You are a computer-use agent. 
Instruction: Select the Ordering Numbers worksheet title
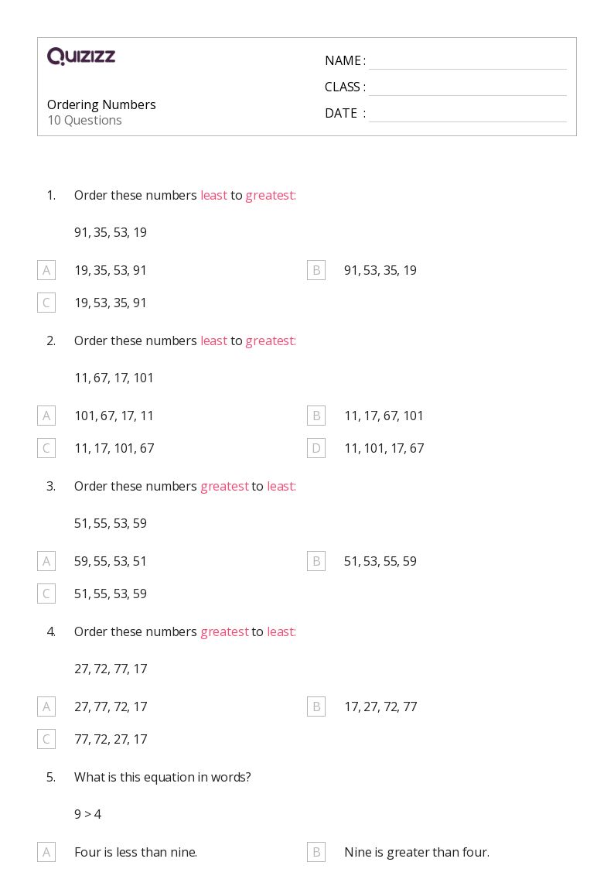(101, 104)
